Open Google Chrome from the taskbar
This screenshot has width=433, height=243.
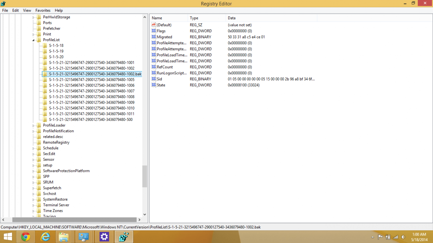(x=26, y=237)
